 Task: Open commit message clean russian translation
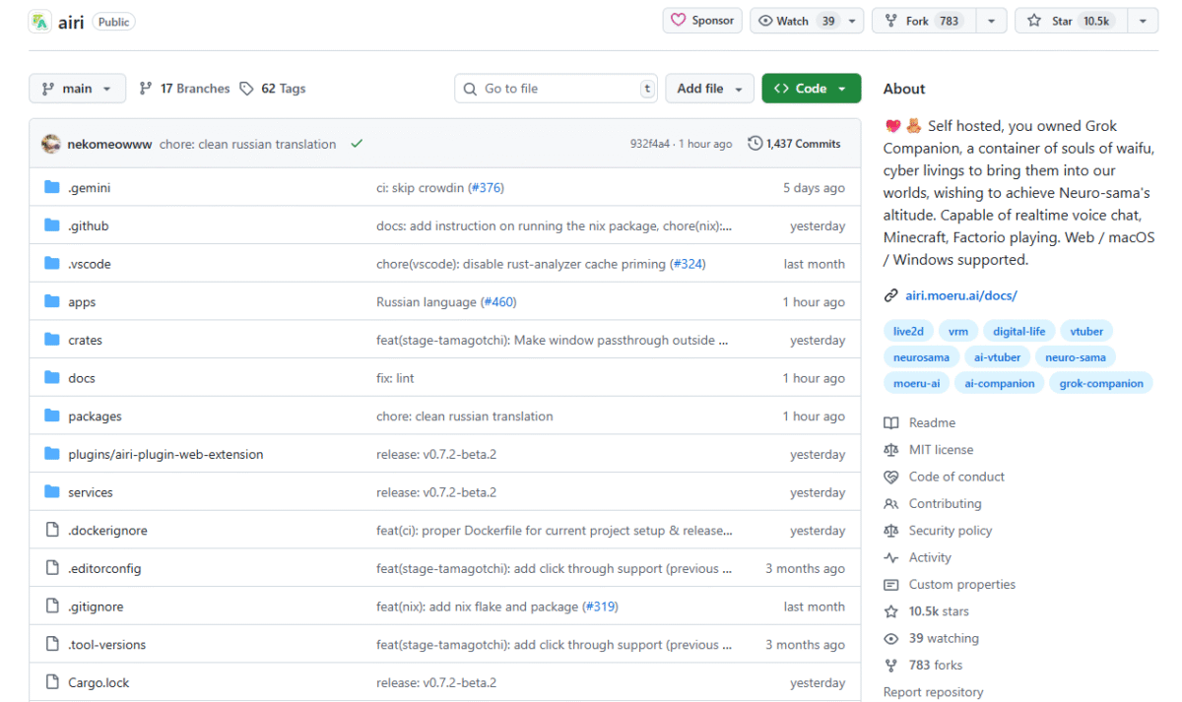pos(247,144)
